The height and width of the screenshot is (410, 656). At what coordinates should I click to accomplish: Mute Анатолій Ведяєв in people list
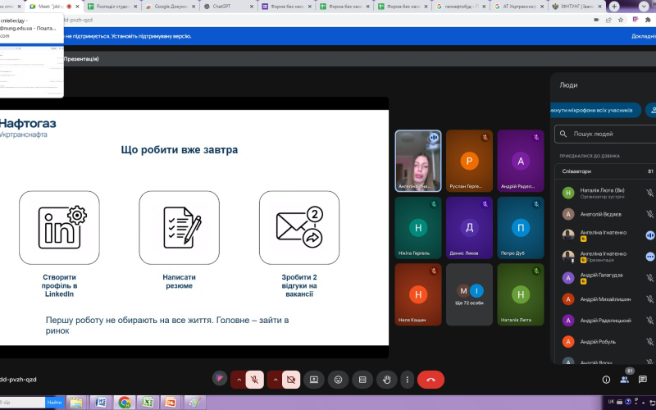pos(649,214)
